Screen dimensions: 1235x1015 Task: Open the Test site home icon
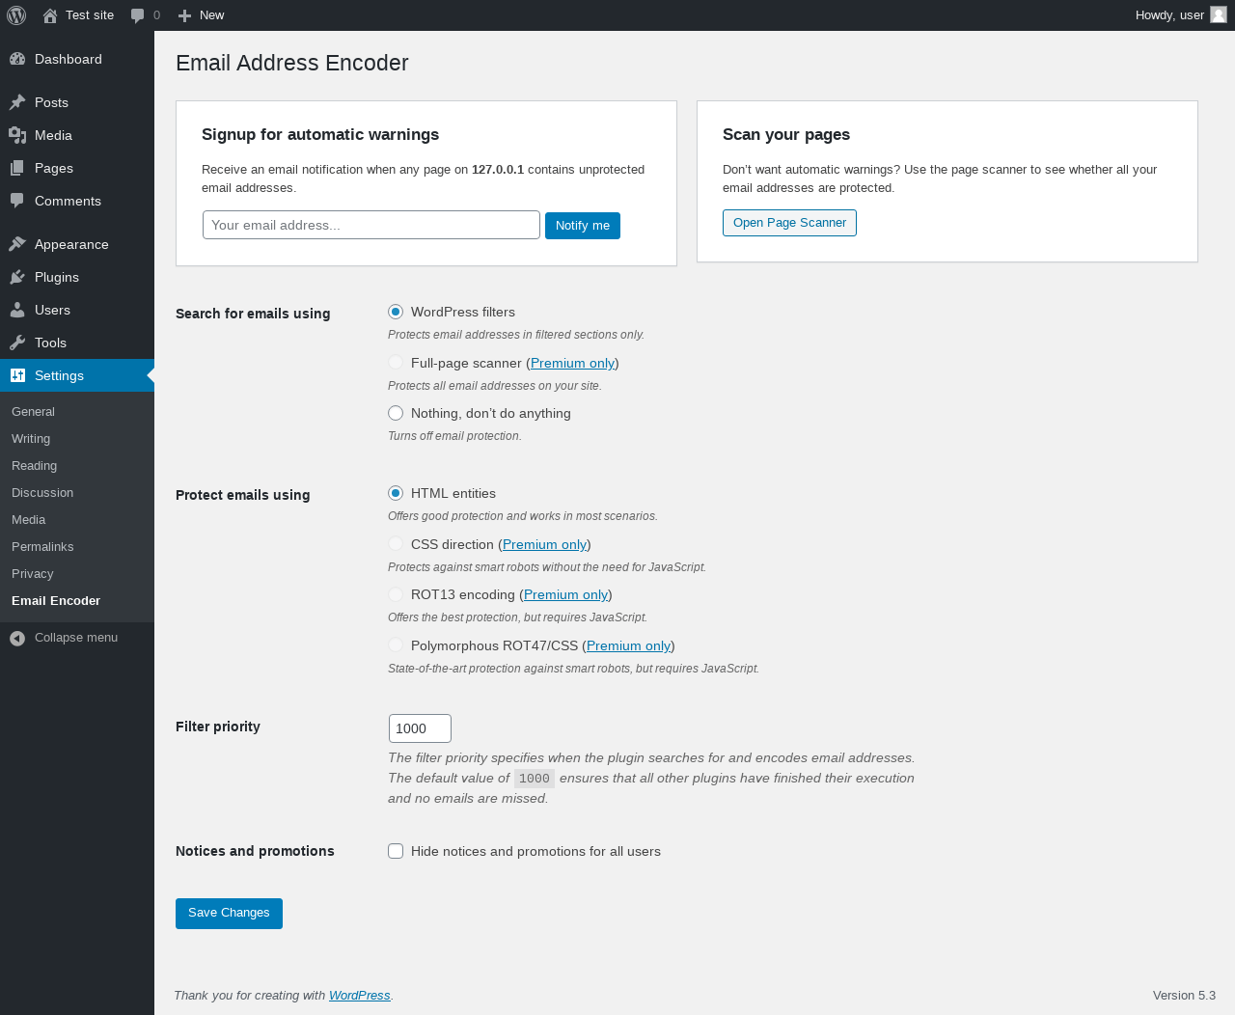pos(50,15)
